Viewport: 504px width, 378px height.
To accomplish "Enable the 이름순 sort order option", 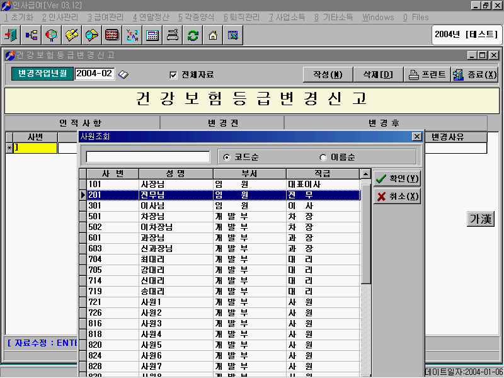I will [323, 157].
